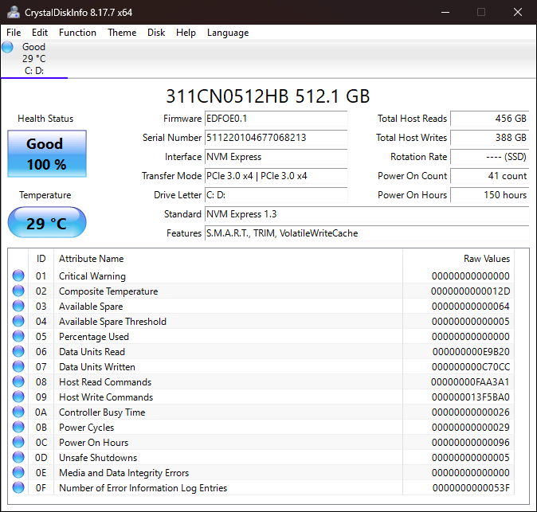Viewport: 537px width, 512px height.
Task: Click the Features field
Action: [367, 233]
